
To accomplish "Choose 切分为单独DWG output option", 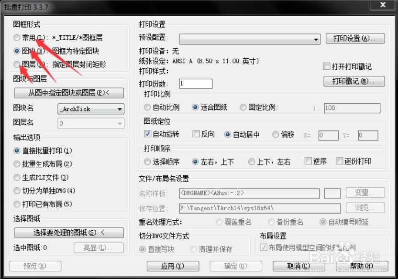I will [x=17, y=191].
